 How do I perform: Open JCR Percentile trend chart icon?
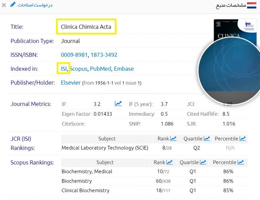click(x=242, y=138)
